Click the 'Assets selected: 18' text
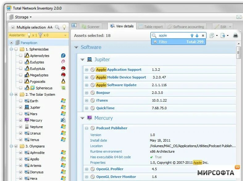 coord(92,35)
